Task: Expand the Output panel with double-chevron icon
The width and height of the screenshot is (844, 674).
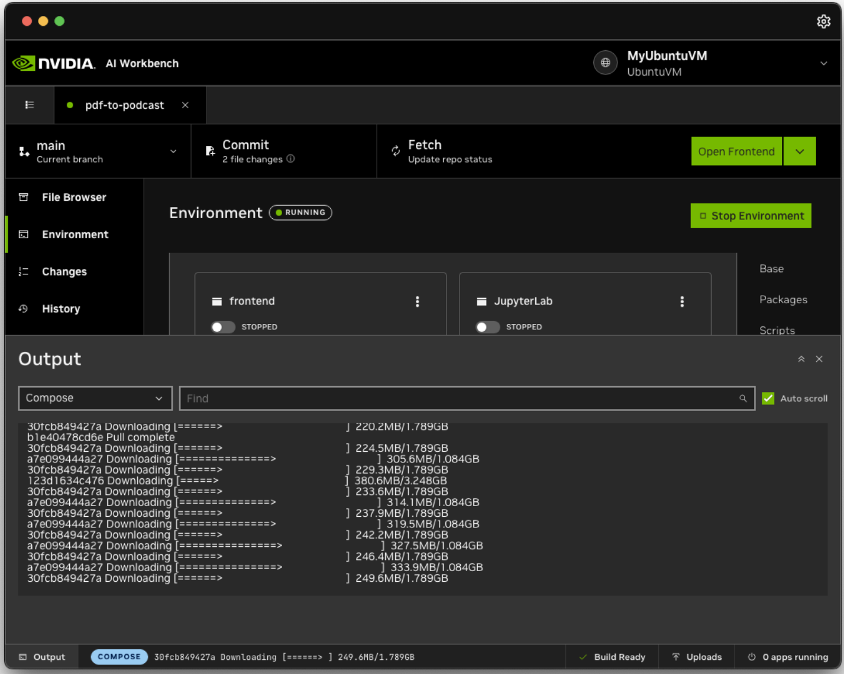Action: 801,359
